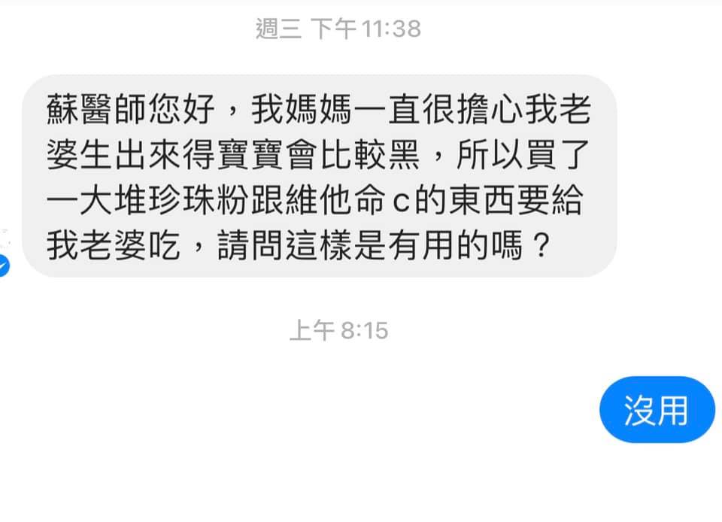Click the question mark ending the message
The image size is (722, 522).
pos(541,245)
